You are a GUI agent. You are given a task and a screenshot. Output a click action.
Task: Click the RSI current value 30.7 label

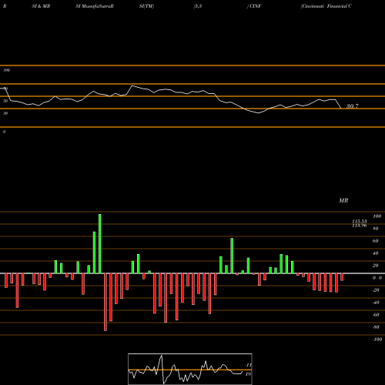353,106
